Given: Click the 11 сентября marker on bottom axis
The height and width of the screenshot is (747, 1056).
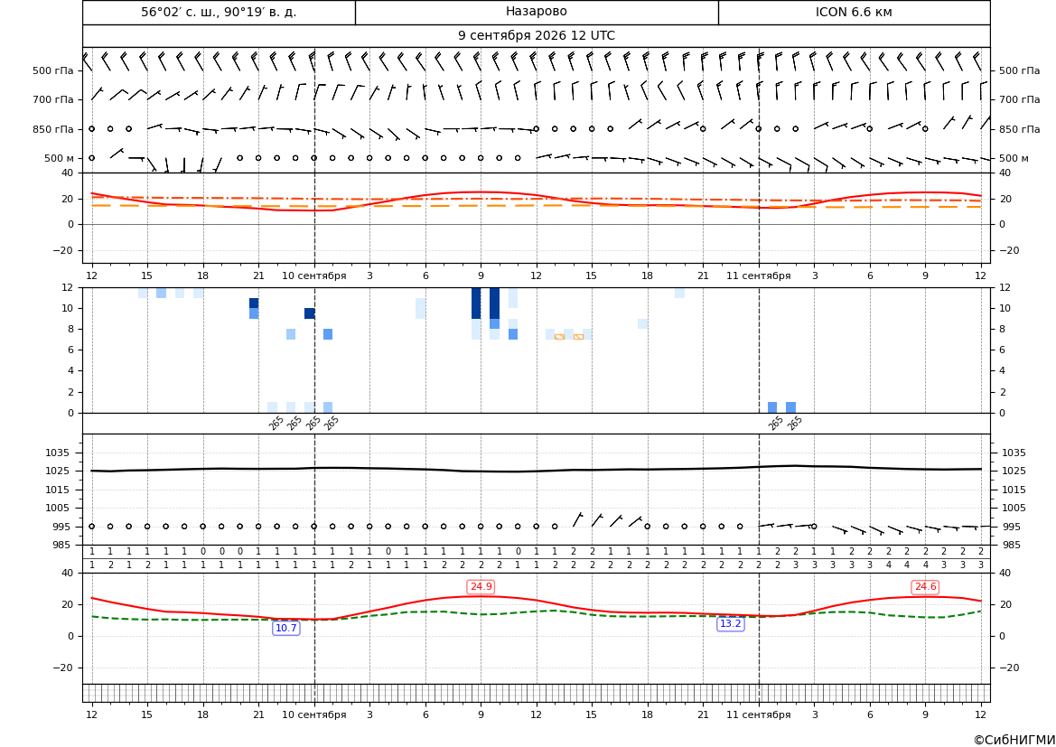Looking at the screenshot, I should coord(758,714).
